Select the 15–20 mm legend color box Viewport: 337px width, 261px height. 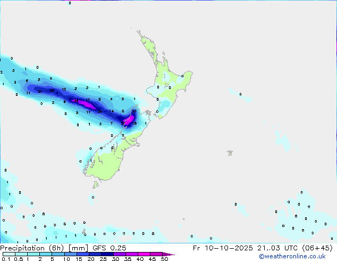point(83,254)
